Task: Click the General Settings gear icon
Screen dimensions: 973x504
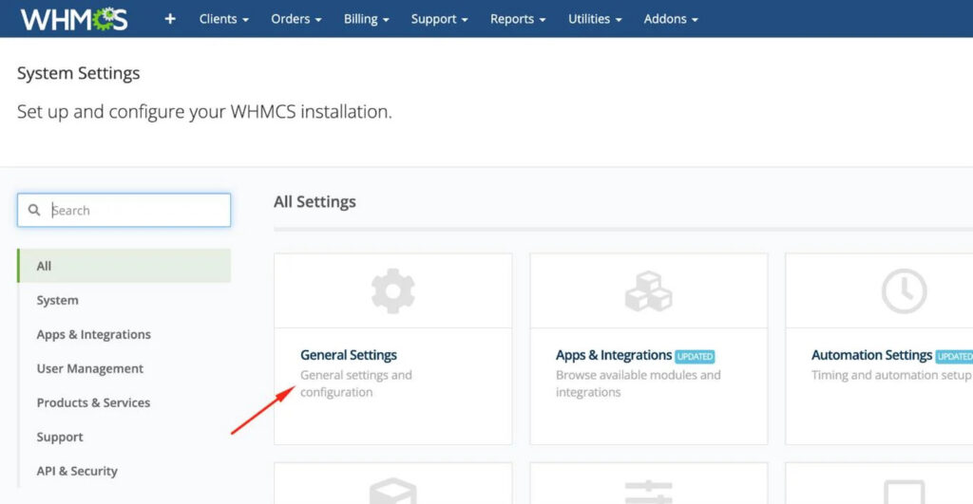Action: (x=392, y=291)
